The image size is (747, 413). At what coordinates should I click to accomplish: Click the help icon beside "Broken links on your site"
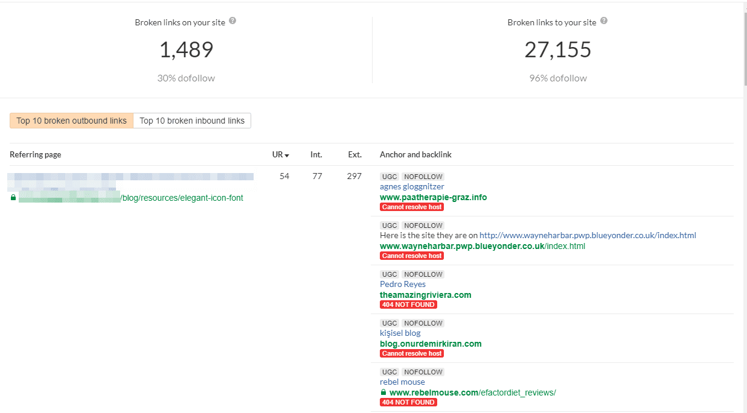tap(234, 22)
